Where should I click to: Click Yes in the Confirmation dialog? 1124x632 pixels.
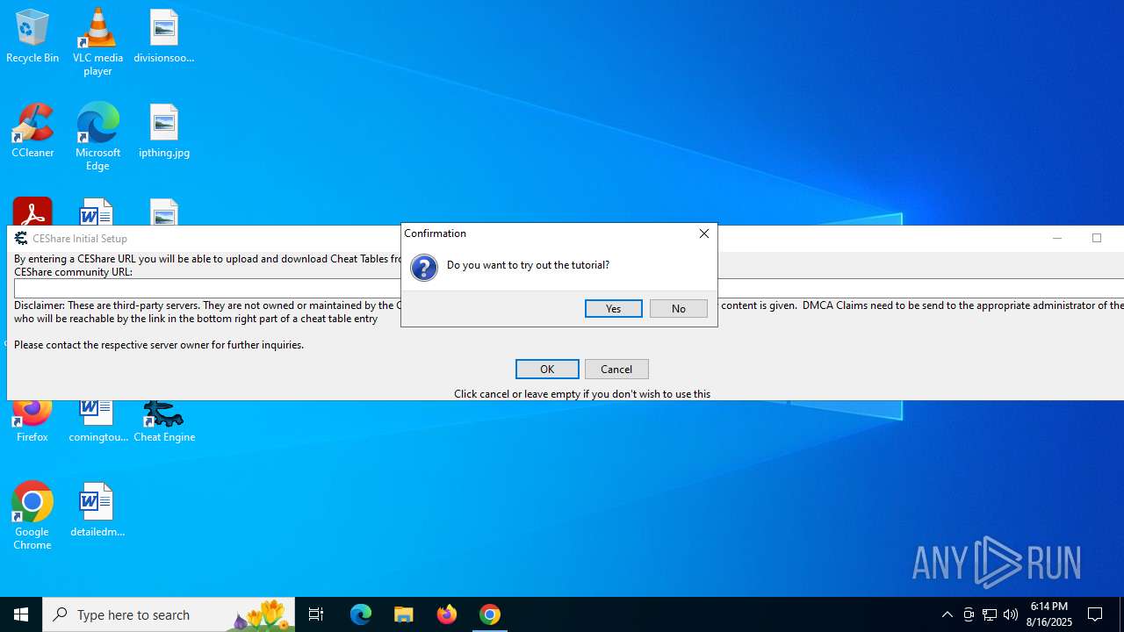613,308
